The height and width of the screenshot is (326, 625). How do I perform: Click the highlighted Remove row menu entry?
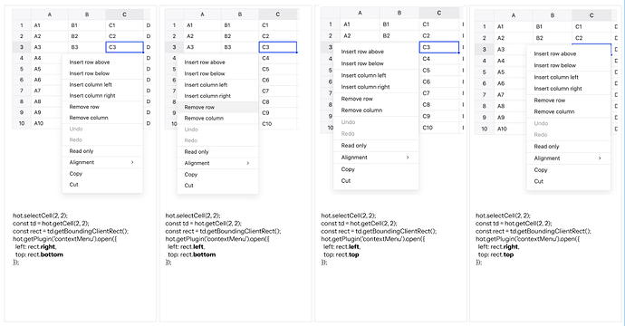point(217,107)
